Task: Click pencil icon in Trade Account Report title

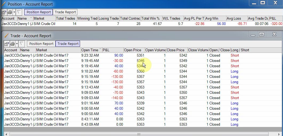Action: pyautogui.click(x=6, y=36)
